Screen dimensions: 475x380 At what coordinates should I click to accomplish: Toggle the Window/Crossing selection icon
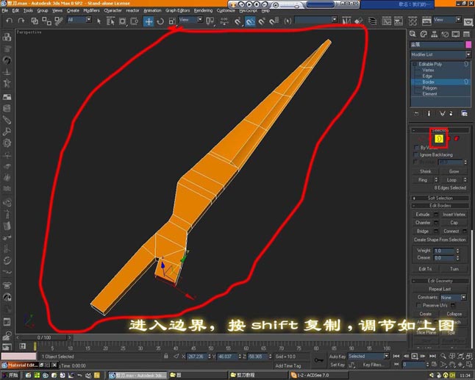134,21
